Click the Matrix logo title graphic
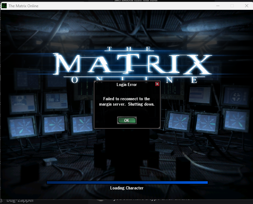This screenshot has width=253, height=204. click(133, 64)
